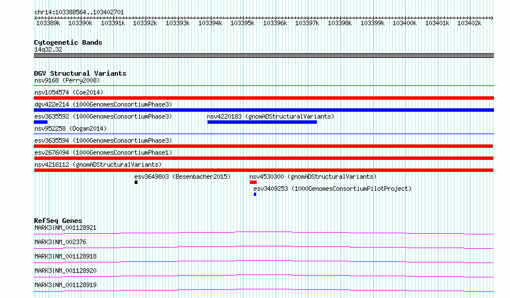Click the nsv1054574 (Coe2014) red variant bar

click(264, 98)
